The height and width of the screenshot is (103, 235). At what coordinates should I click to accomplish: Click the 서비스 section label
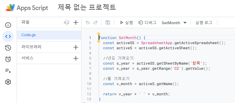(x=27, y=58)
